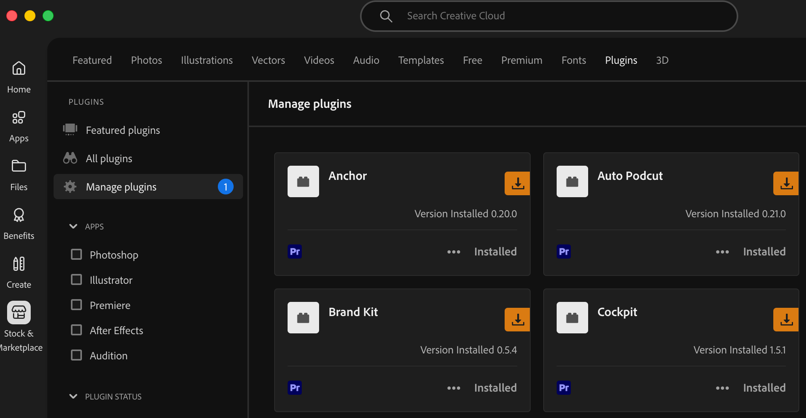Switch to the Premium tab
806x418 pixels.
tap(522, 60)
